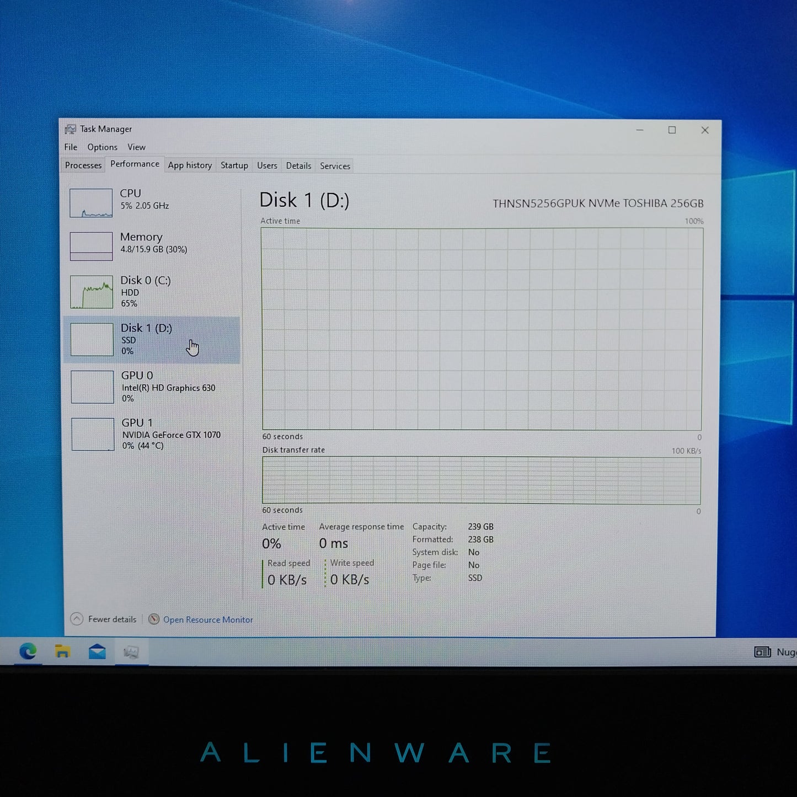Click the Capacity value 239 GB
The width and height of the screenshot is (797, 797).
point(480,527)
